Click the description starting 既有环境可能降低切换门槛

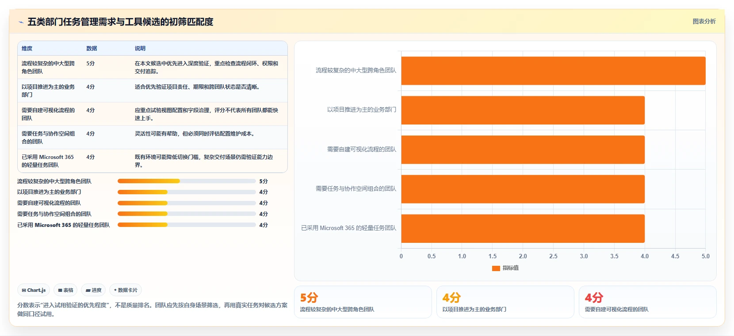tap(204, 161)
